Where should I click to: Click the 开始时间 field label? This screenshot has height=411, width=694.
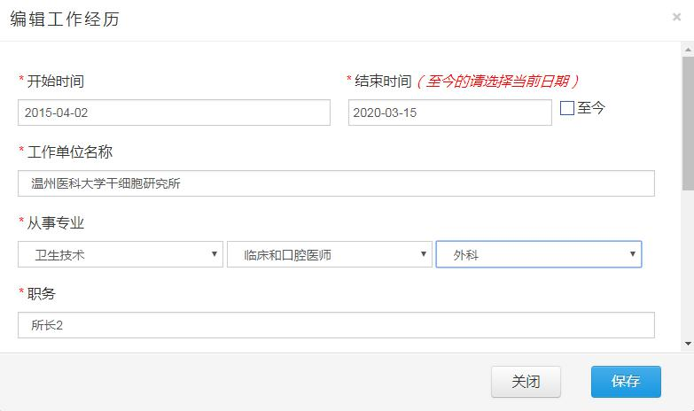(55, 81)
